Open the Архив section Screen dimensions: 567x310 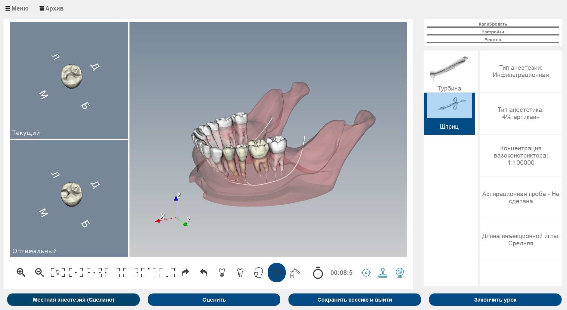[x=51, y=8]
